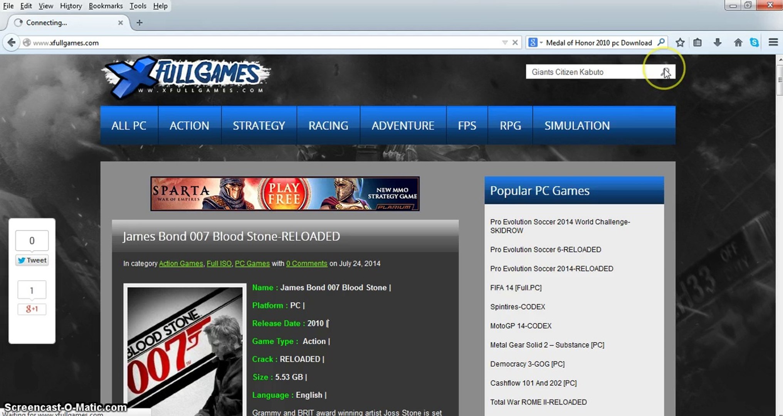Screen dimensions: 783x416
Task: Open Pro Evolution Soccer 6-RELOADED link
Action: pos(546,250)
